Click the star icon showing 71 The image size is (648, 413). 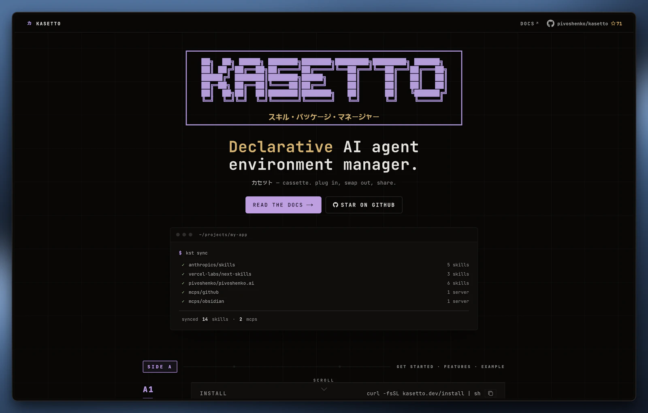[x=613, y=23]
